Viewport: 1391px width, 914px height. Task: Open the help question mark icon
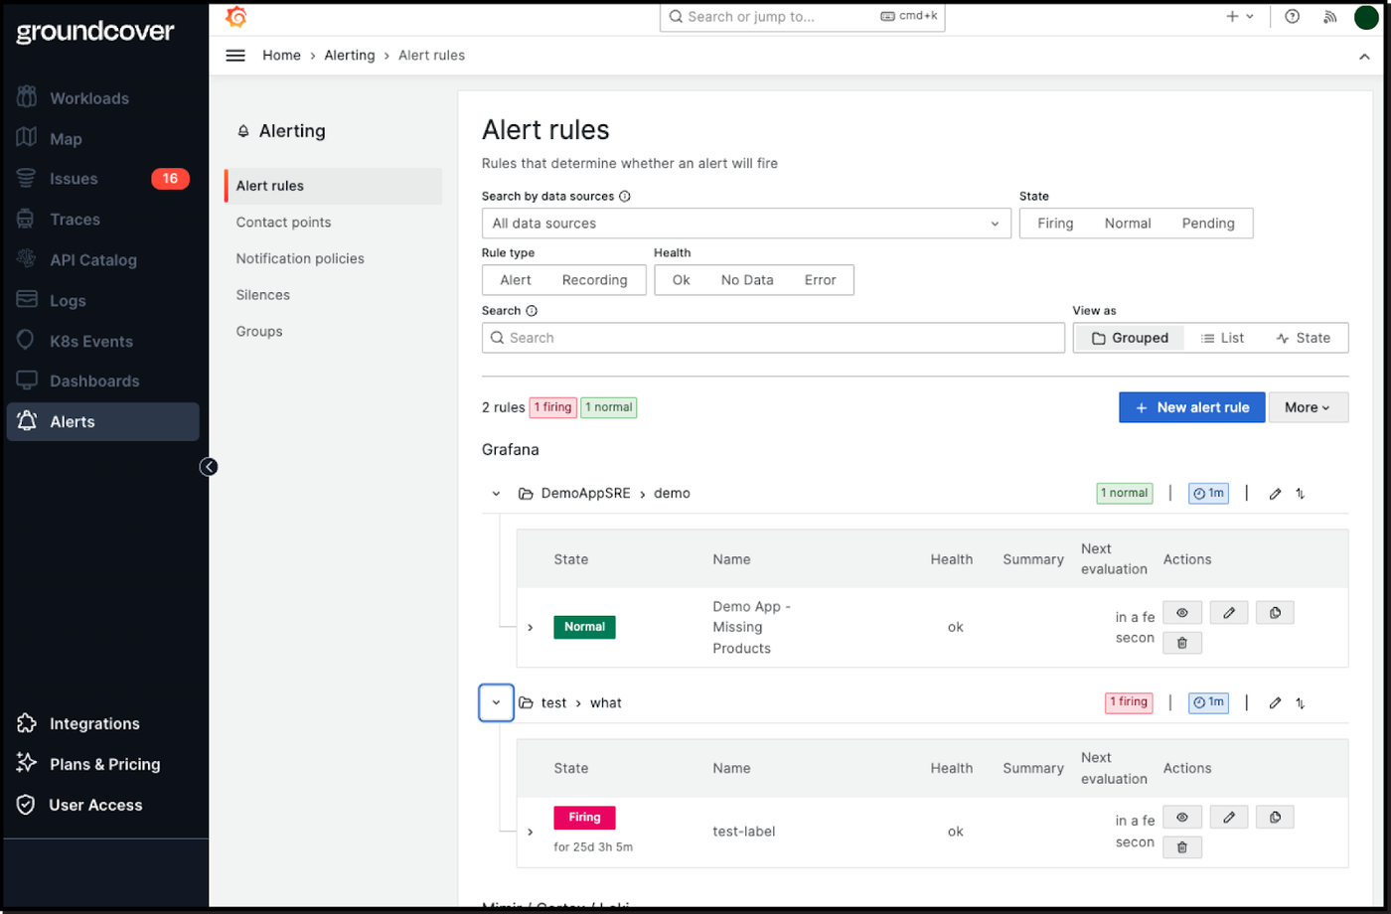[1292, 17]
